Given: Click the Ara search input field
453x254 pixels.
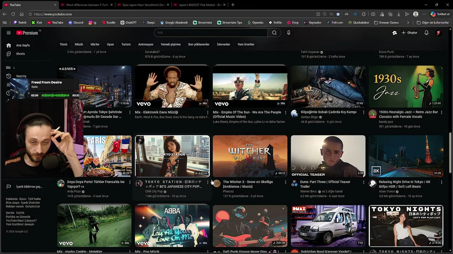Looking at the screenshot, I should (211, 33).
